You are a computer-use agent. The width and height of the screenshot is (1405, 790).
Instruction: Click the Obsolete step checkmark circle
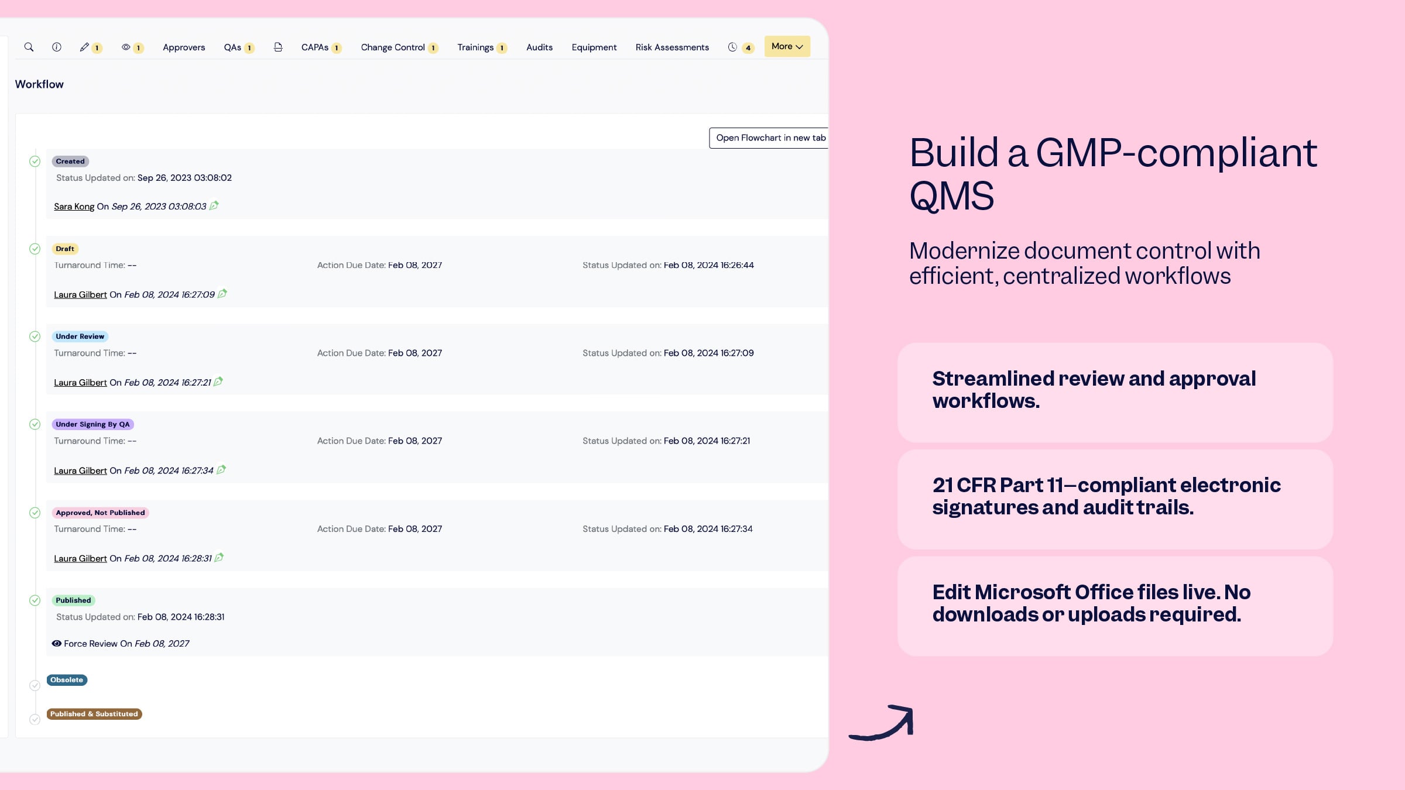coord(35,685)
